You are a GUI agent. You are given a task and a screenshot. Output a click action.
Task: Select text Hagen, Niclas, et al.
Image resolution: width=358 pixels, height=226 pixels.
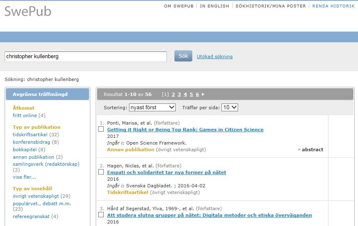coord(130,166)
